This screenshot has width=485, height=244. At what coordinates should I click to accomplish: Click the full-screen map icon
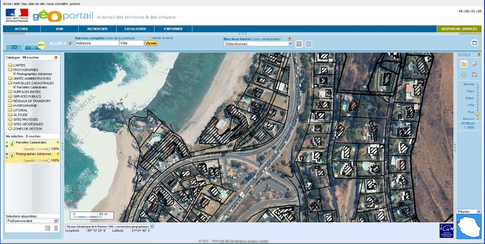475,43
